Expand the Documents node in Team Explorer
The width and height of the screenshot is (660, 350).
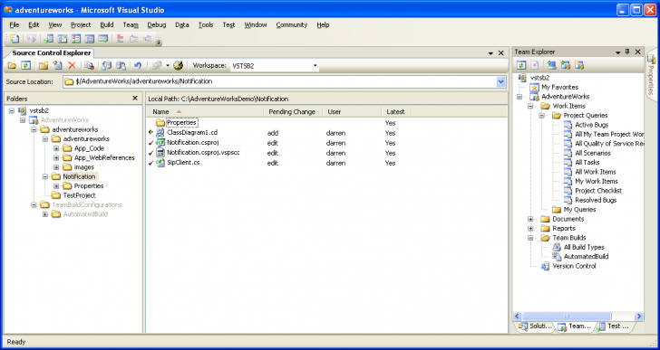click(x=530, y=219)
